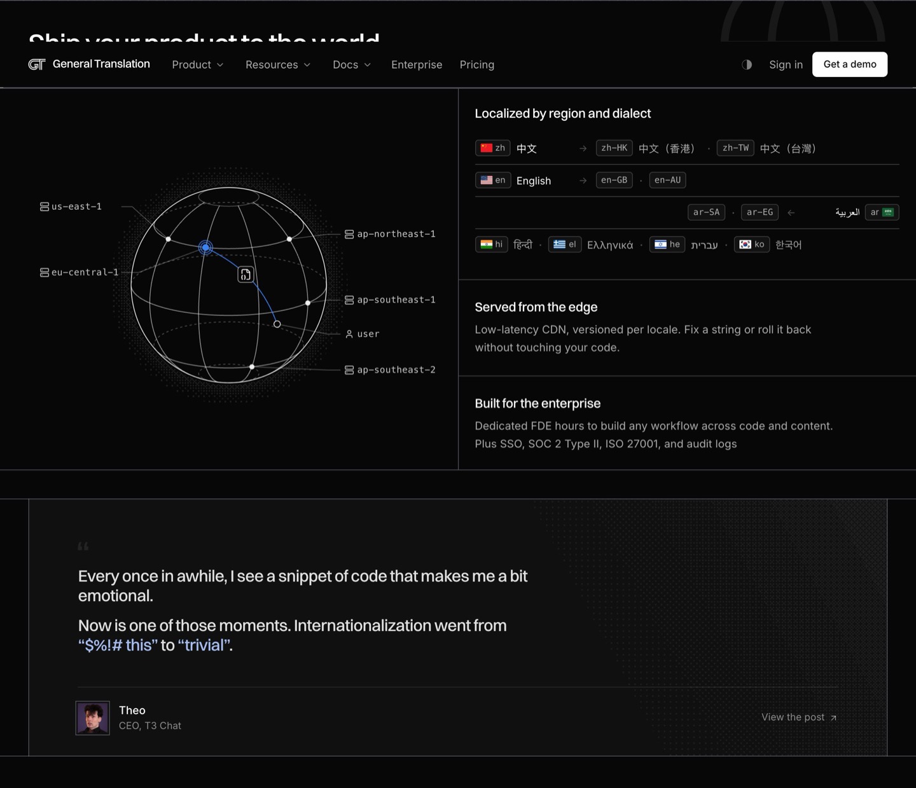Click the ap-southeast-1 server icon

pos(349,300)
